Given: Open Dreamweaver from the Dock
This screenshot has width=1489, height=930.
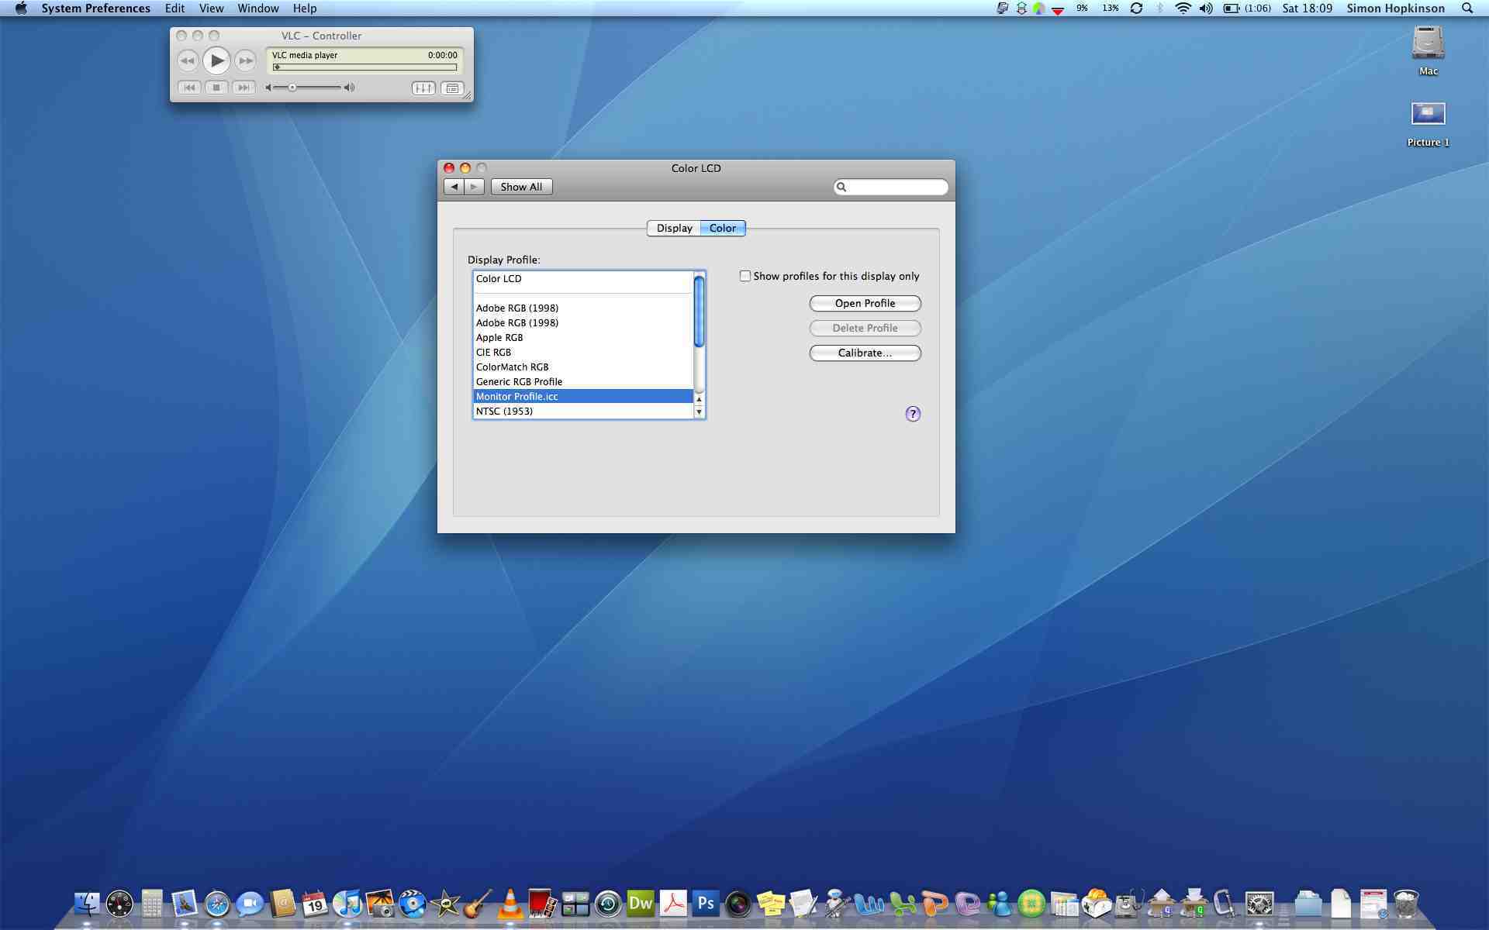Looking at the screenshot, I should [641, 904].
